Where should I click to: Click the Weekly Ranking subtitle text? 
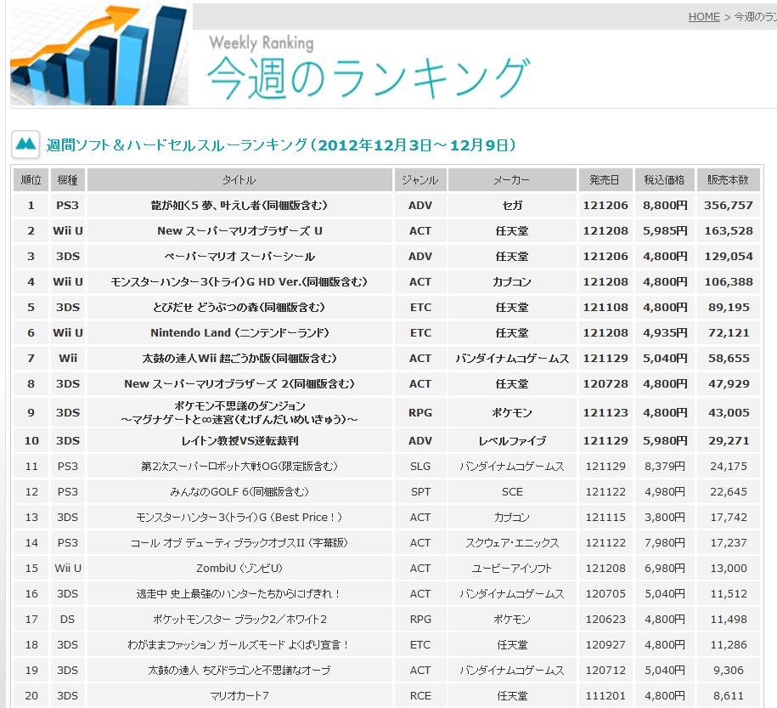[x=262, y=43]
